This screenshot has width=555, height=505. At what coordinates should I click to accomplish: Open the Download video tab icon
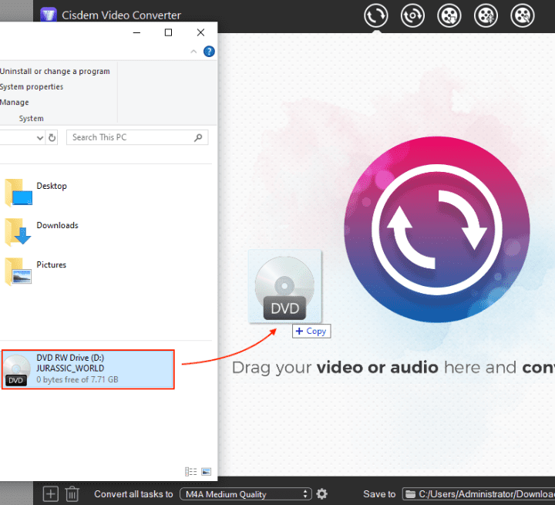[x=449, y=15]
